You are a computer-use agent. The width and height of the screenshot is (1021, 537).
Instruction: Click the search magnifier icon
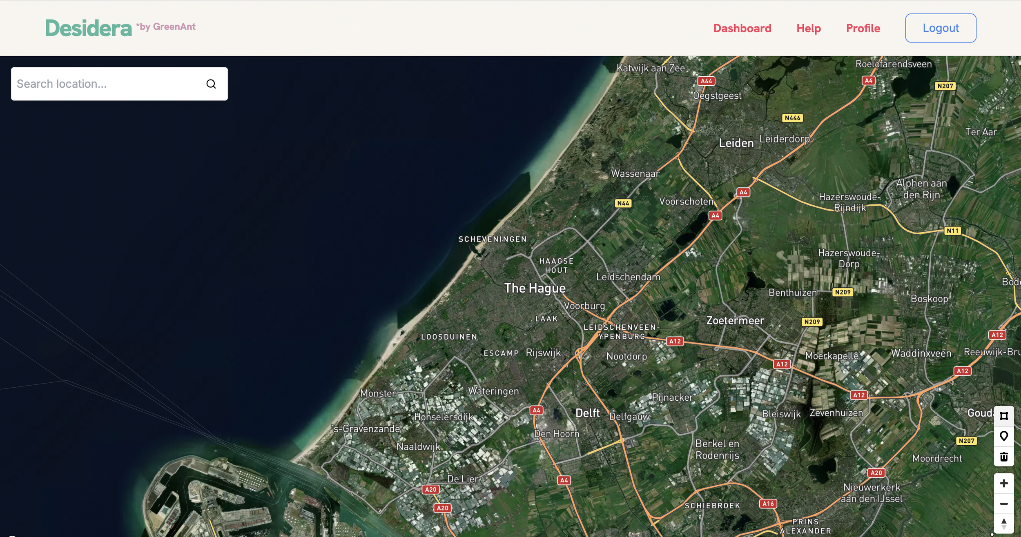tap(211, 84)
